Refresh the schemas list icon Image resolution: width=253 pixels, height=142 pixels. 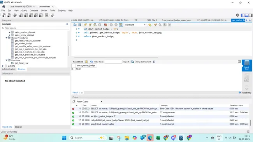pyautogui.click(x=67, y=24)
